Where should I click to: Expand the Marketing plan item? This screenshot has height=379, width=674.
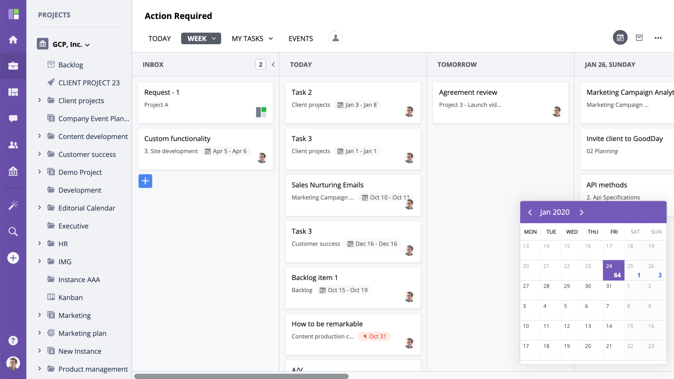(40, 333)
